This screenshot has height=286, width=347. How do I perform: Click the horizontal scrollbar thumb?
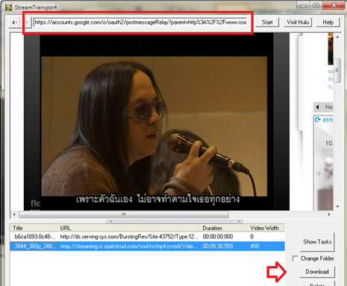[x=124, y=214]
